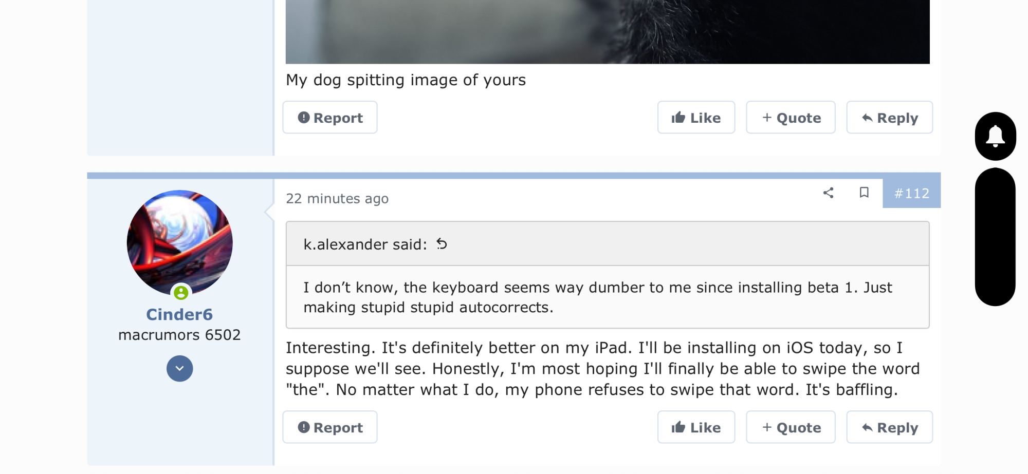The image size is (1028, 474).
Task: Click the green online badge on Cinder6's avatar
Action: click(181, 293)
